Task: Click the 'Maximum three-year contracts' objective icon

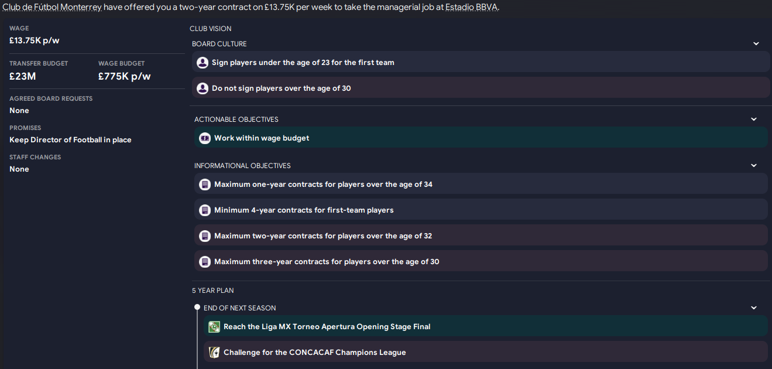Action: 205,262
